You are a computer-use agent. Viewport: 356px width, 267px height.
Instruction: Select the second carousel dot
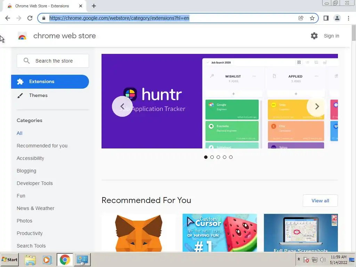(x=212, y=157)
